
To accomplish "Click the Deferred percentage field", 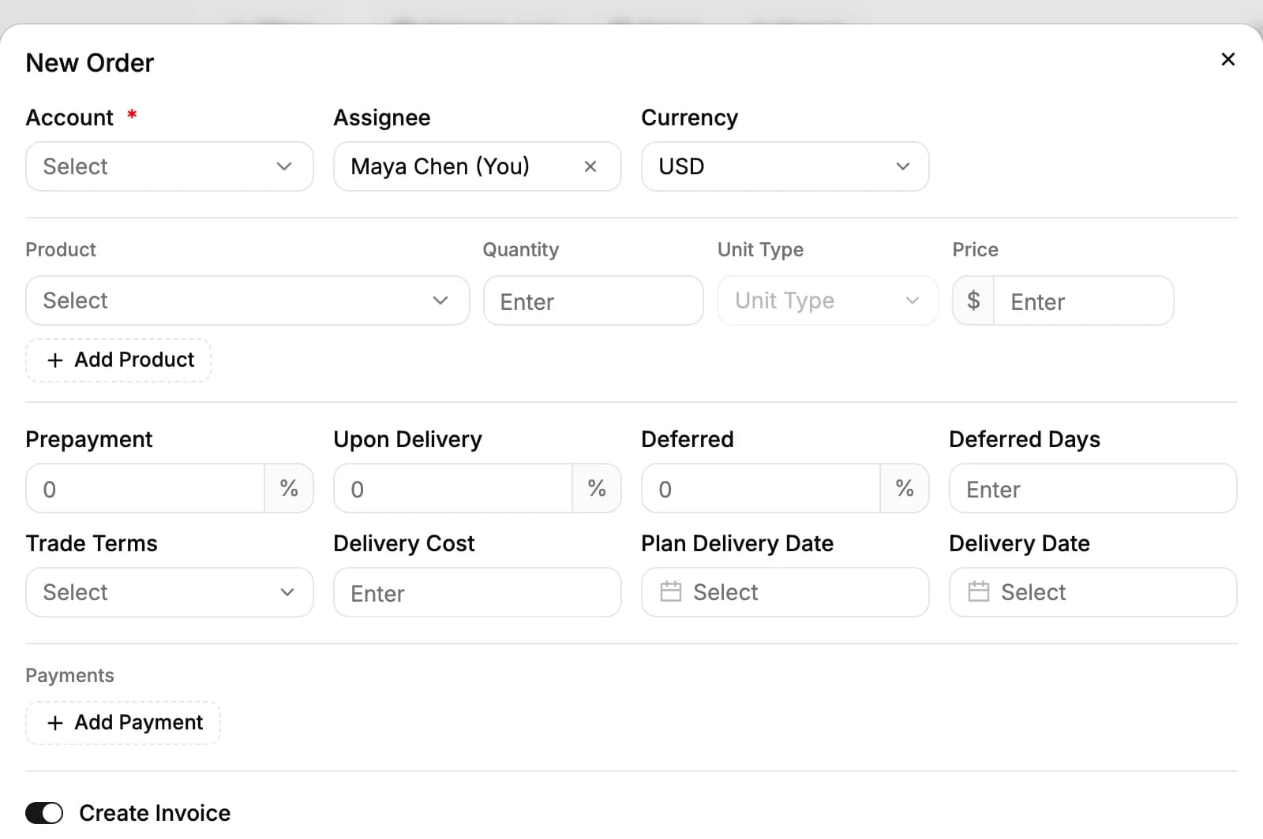I will (761, 488).
